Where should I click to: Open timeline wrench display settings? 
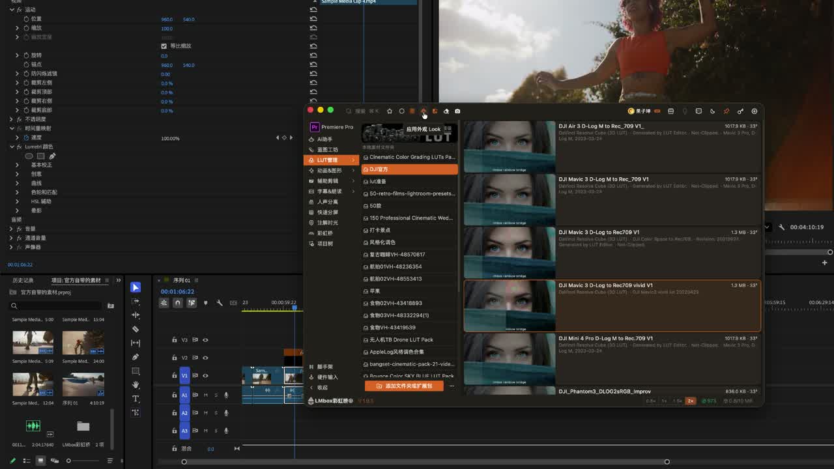(x=220, y=303)
